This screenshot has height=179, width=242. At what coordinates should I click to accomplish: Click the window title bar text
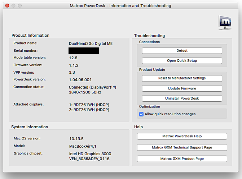[120, 6]
